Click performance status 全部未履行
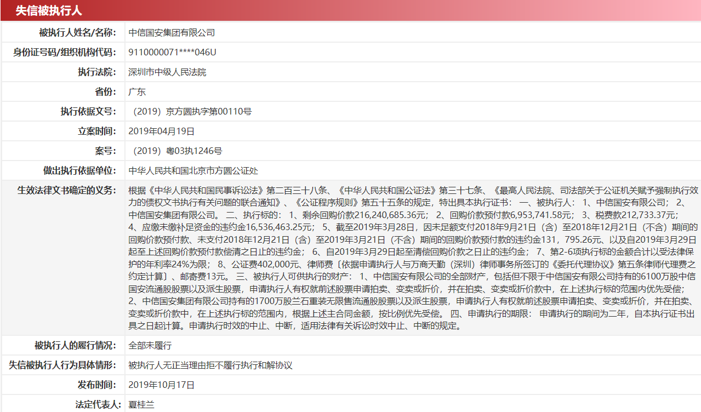 [150, 346]
